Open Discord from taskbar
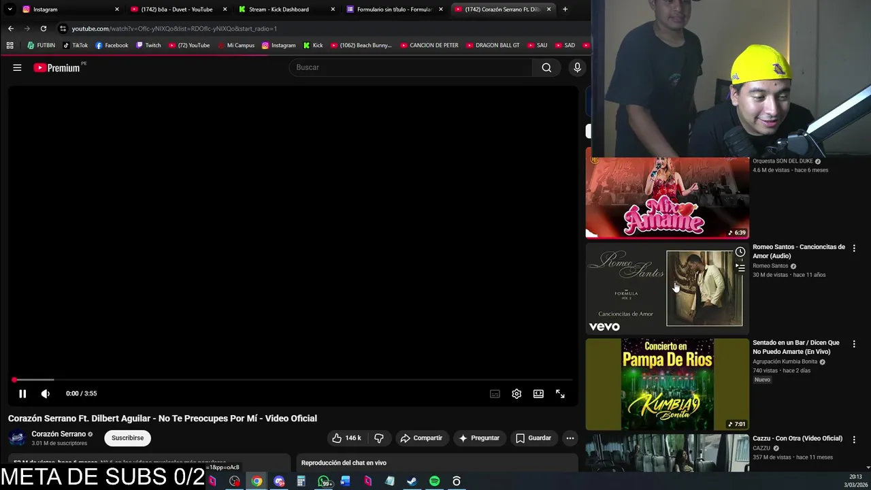The width and height of the screenshot is (871, 490). (x=279, y=481)
